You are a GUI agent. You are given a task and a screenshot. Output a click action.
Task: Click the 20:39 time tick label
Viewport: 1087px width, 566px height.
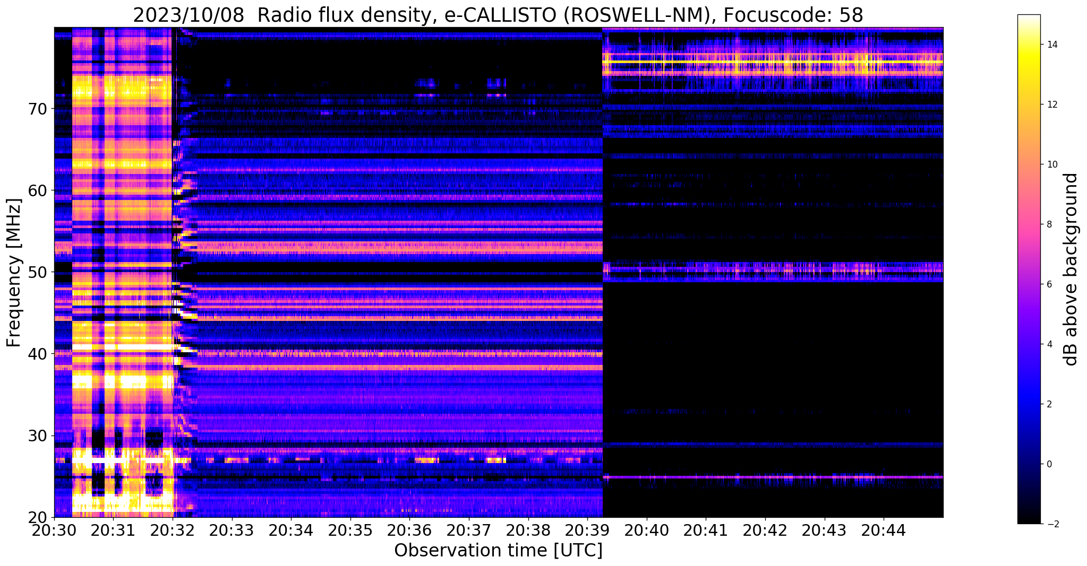[x=587, y=529]
